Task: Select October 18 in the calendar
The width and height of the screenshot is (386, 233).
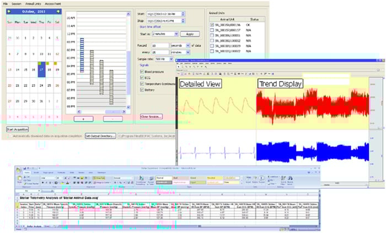Action: (50, 69)
